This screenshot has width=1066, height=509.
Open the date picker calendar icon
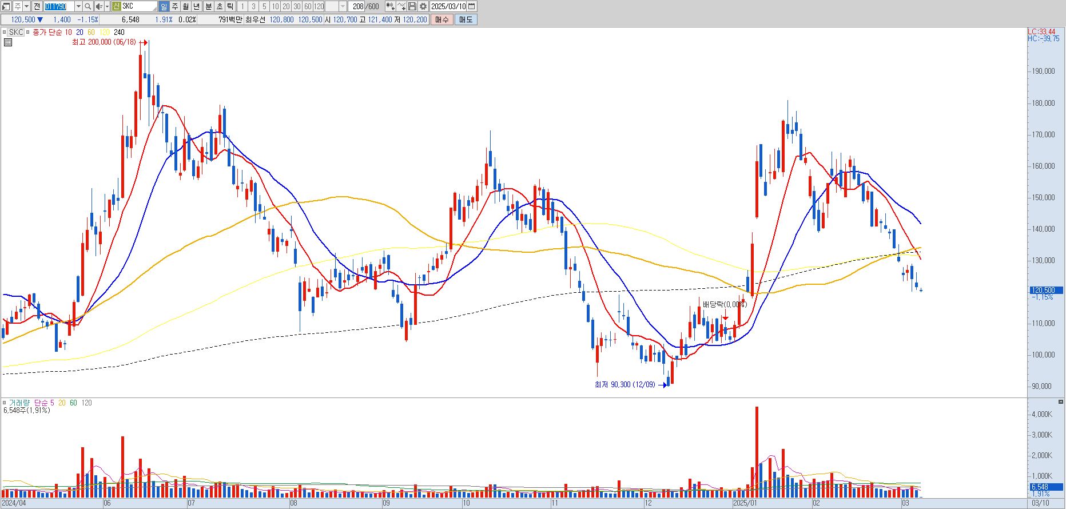point(472,6)
